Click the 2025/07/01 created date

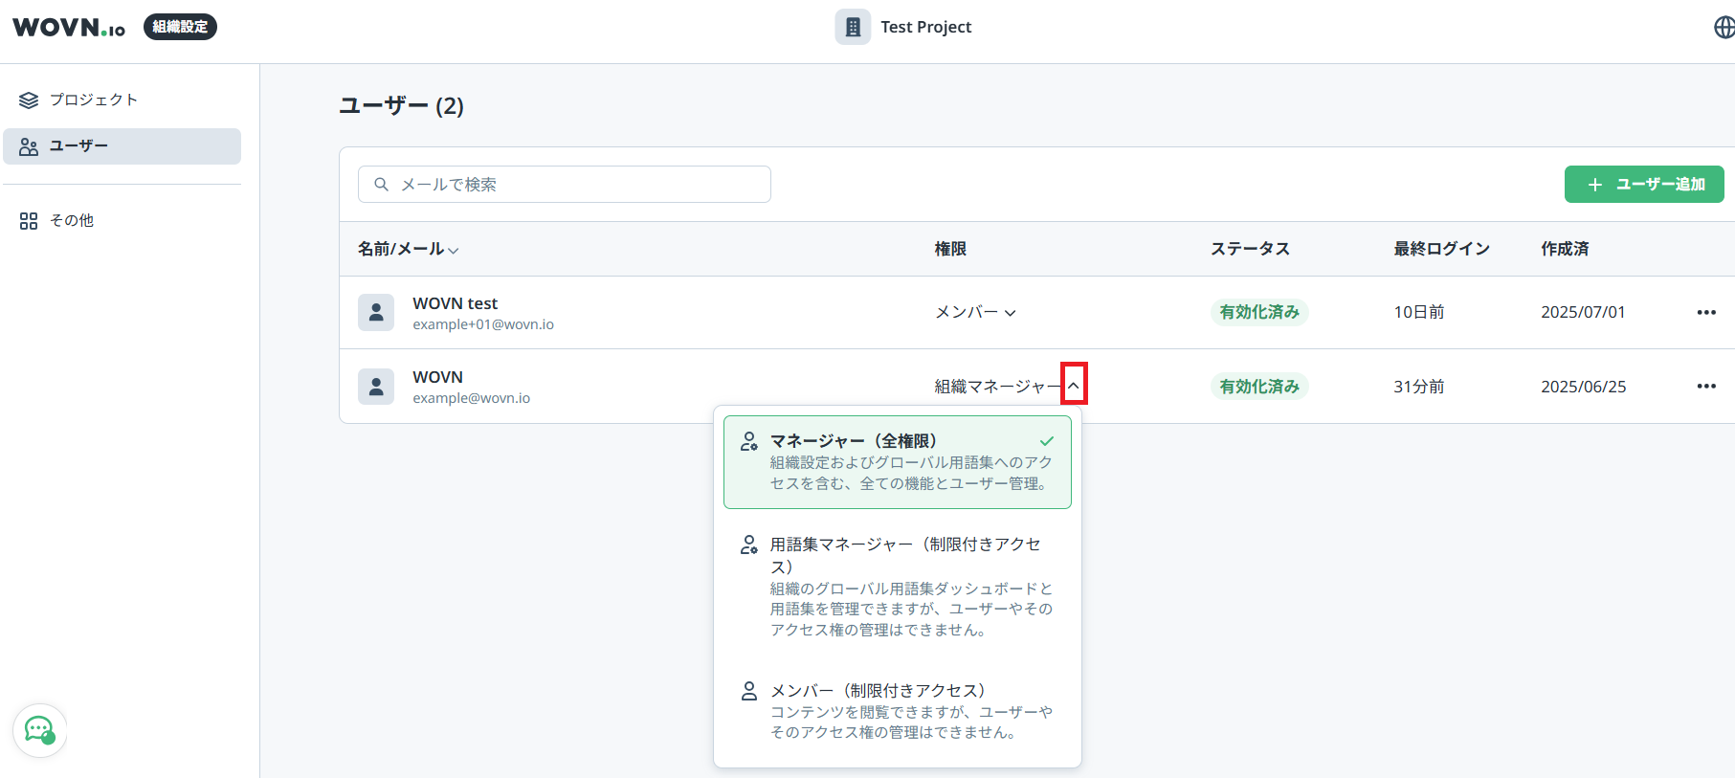[x=1583, y=312]
